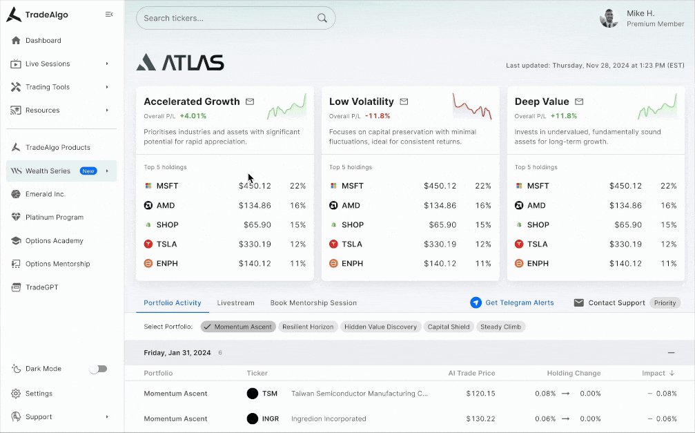Click the mail icon beside Deep Value
The image size is (695, 433).
tap(579, 102)
